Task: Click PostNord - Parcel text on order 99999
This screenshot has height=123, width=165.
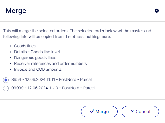Action: [78, 88]
